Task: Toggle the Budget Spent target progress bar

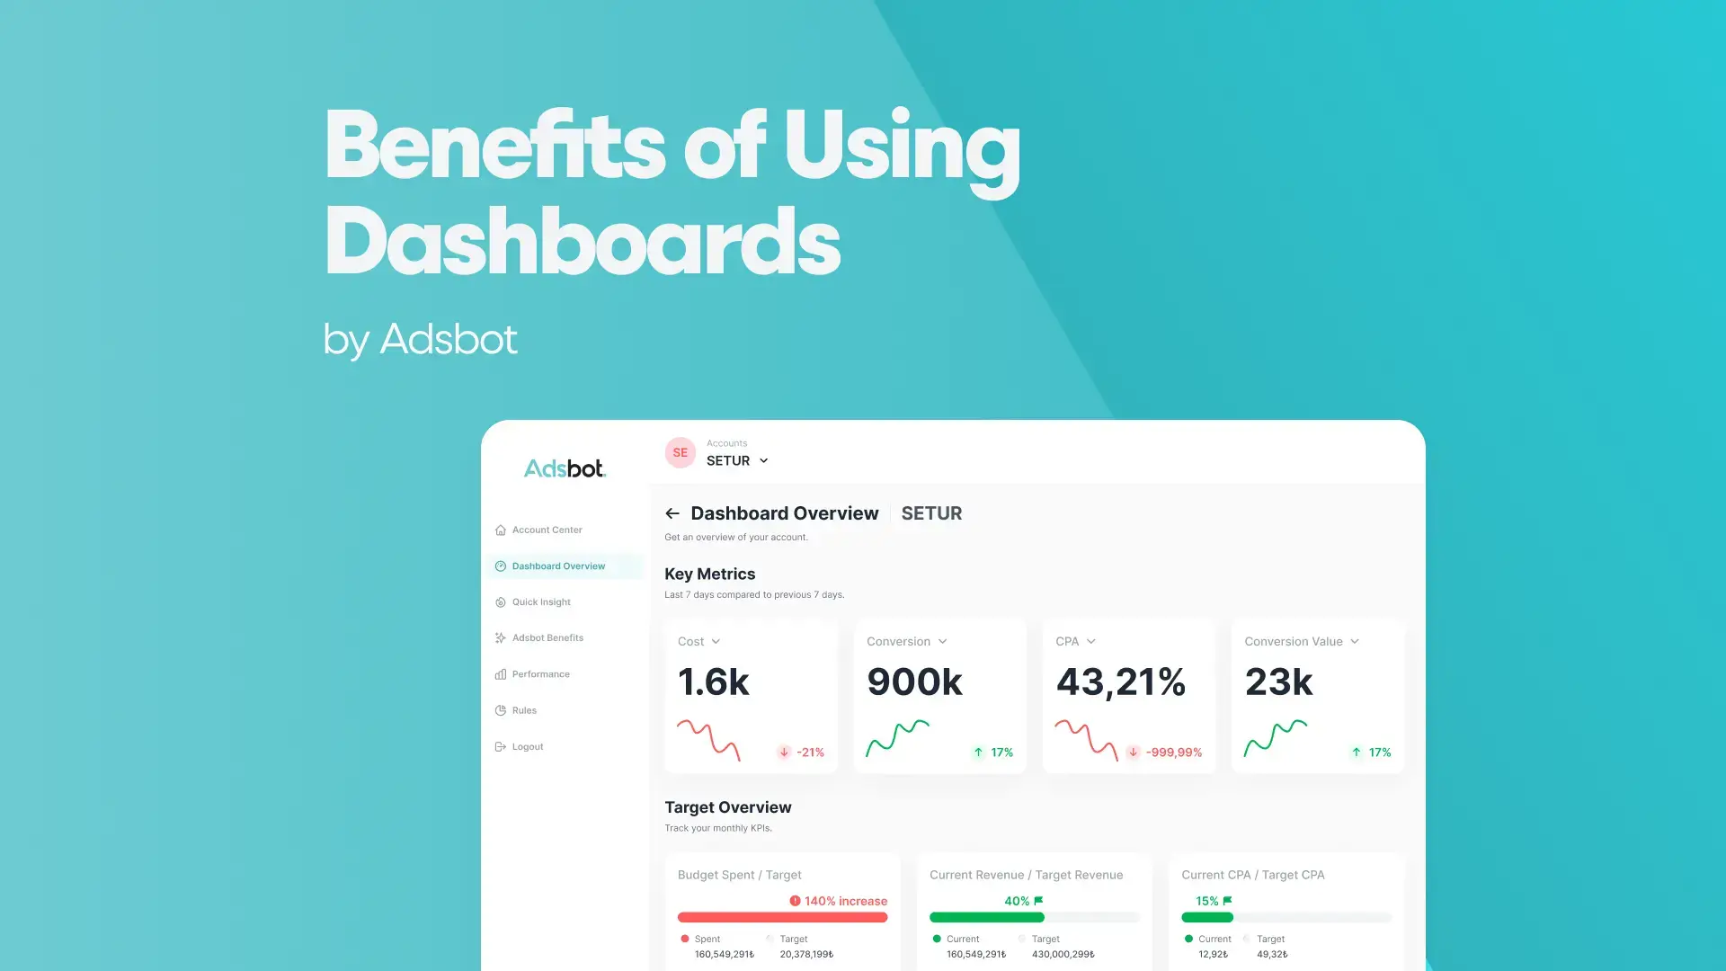Action: tap(782, 916)
